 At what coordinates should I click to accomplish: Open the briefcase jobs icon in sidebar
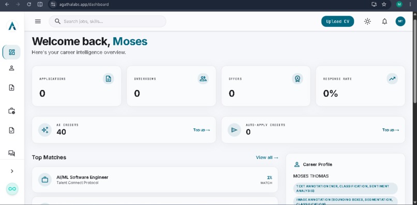point(11,111)
